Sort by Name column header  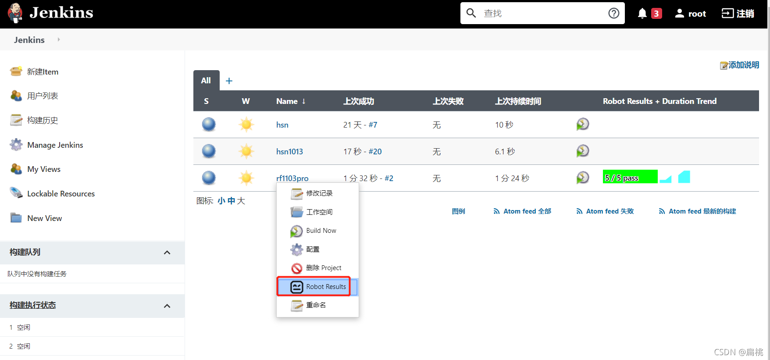pos(291,101)
